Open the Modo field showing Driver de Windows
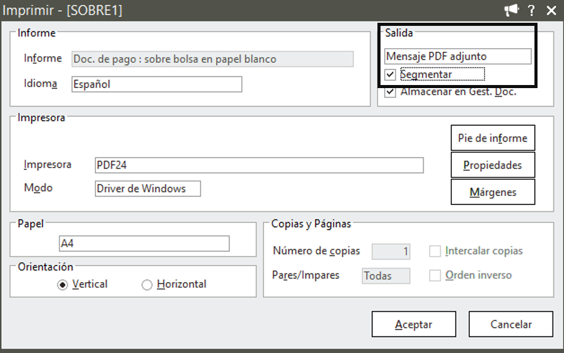564x353 pixels. point(148,189)
